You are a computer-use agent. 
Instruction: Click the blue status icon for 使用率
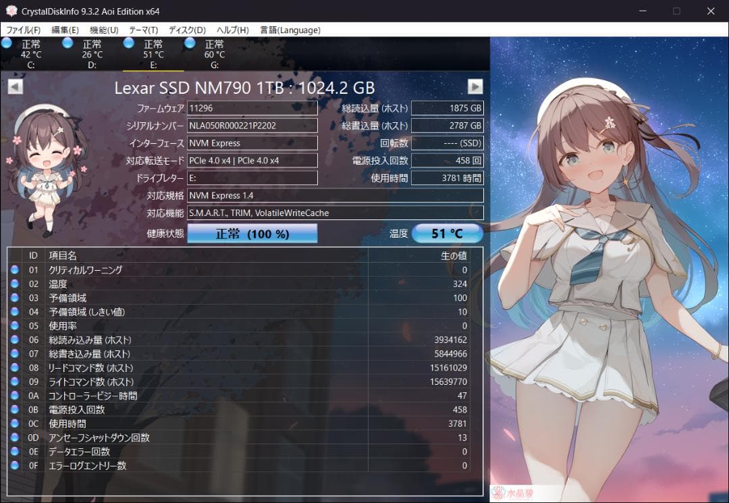point(16,325)
